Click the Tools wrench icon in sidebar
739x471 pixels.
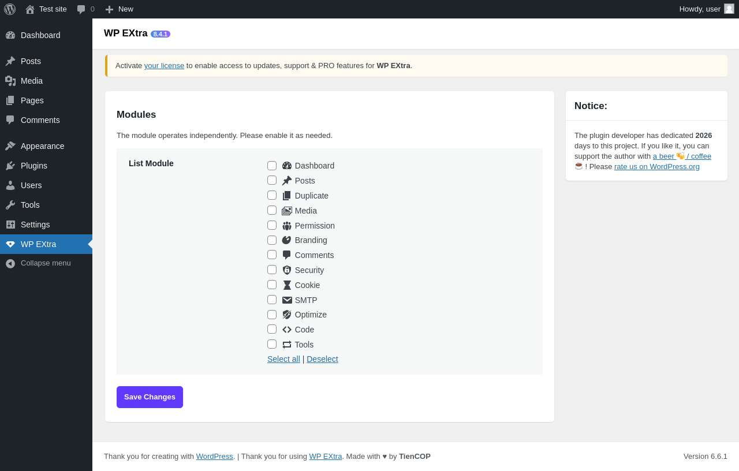tap(10, 205)
